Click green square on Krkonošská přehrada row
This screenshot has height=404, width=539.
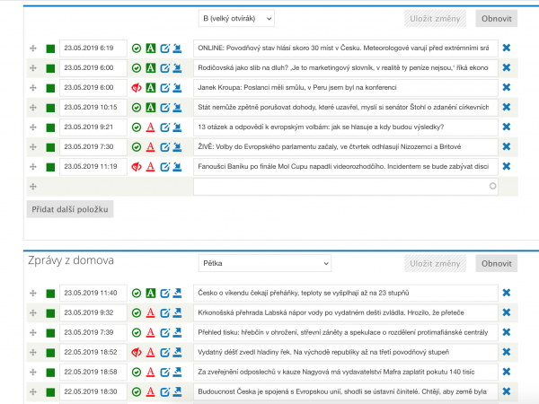(50, 313)
